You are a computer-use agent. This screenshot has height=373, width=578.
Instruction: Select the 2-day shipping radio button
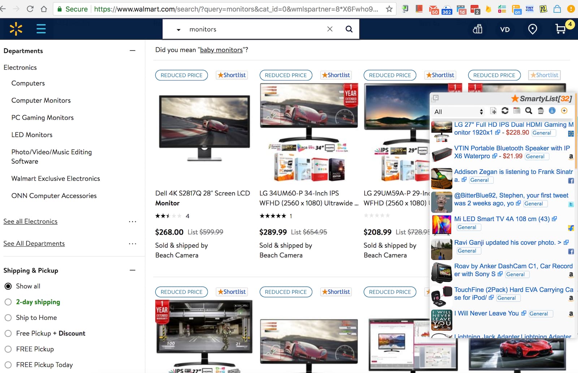(8, 302)
